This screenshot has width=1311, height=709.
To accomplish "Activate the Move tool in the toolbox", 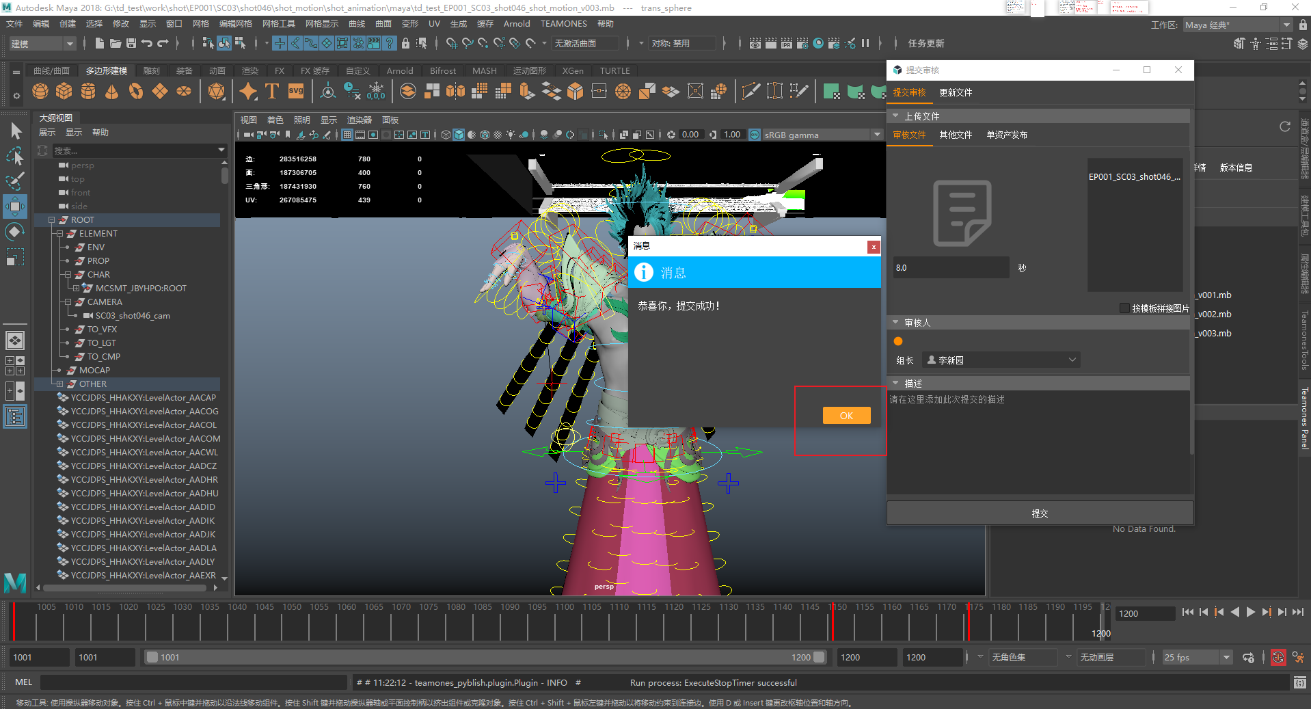I will coord(15,206).
